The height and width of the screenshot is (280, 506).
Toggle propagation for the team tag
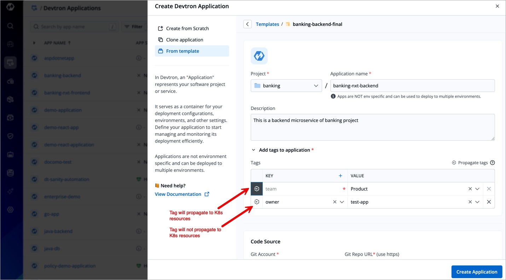257,189
